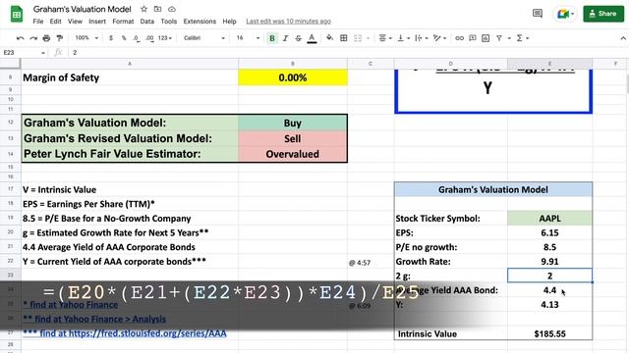Open the Edit menu
Viewport: 629px width, 353px height.
[55, 22]
